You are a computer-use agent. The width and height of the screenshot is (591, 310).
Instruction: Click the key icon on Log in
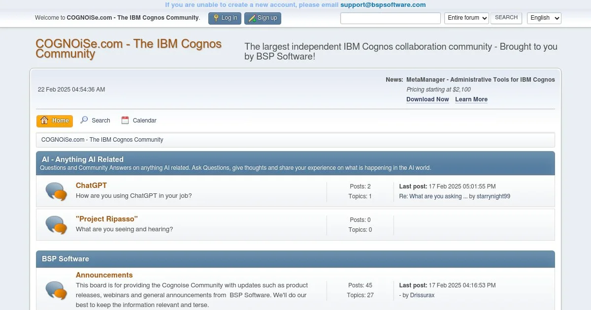click(216, 18)
